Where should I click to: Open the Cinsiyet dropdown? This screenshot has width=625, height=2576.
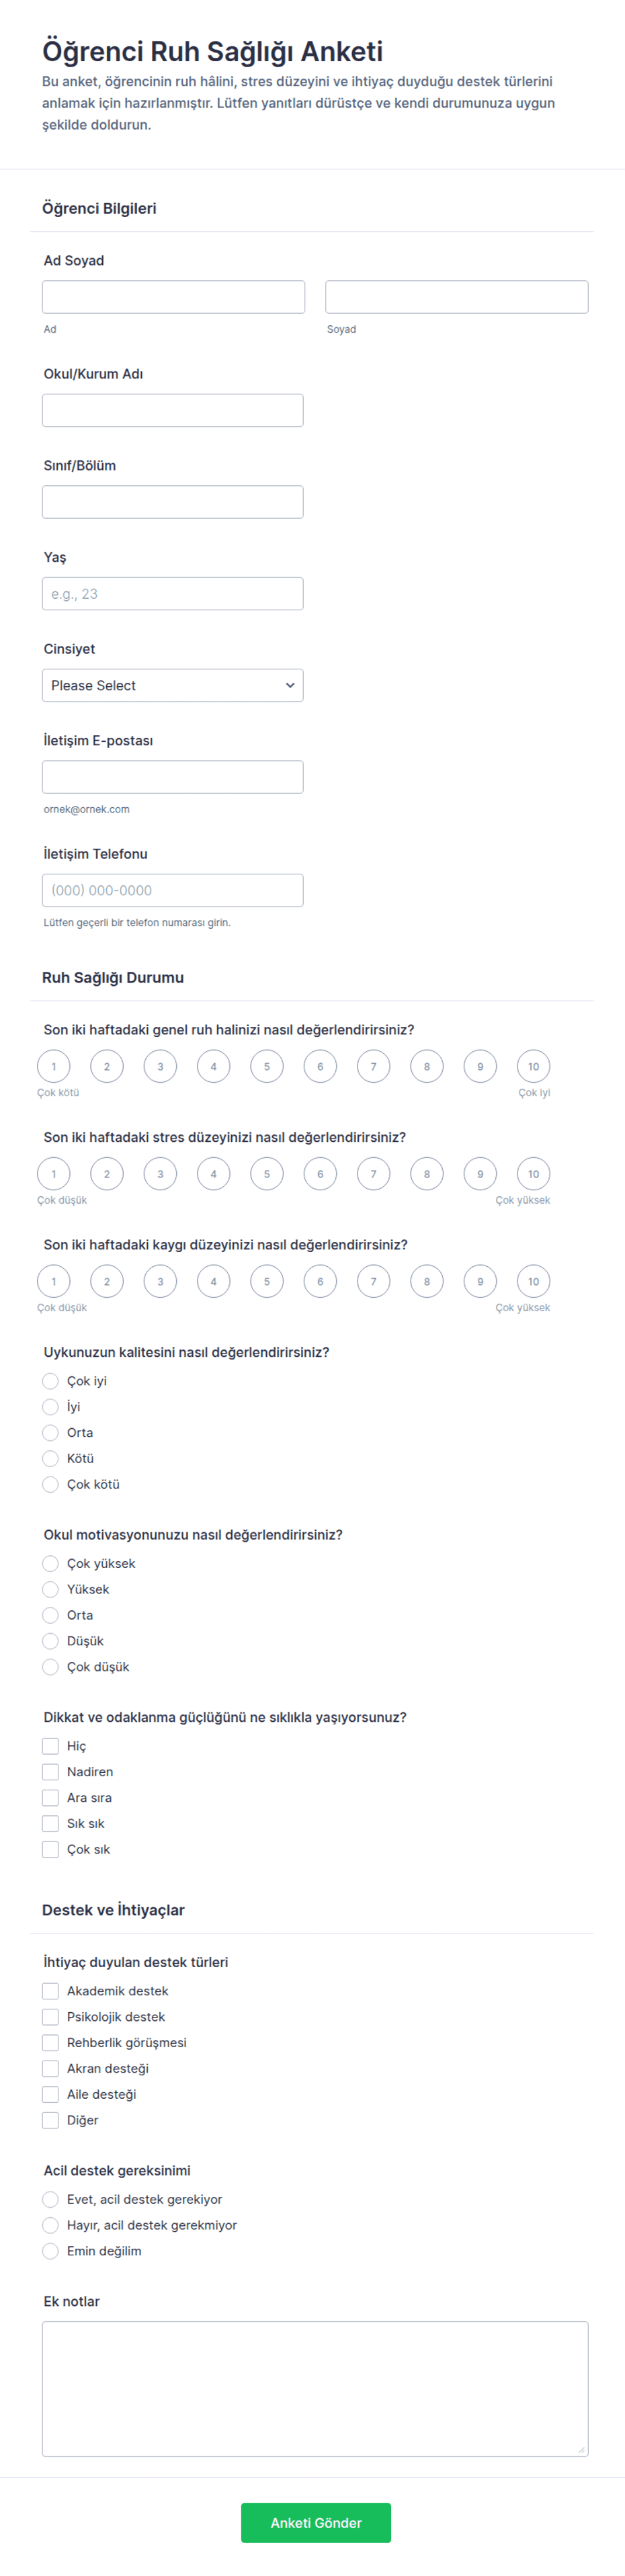[x=172, y=685]
